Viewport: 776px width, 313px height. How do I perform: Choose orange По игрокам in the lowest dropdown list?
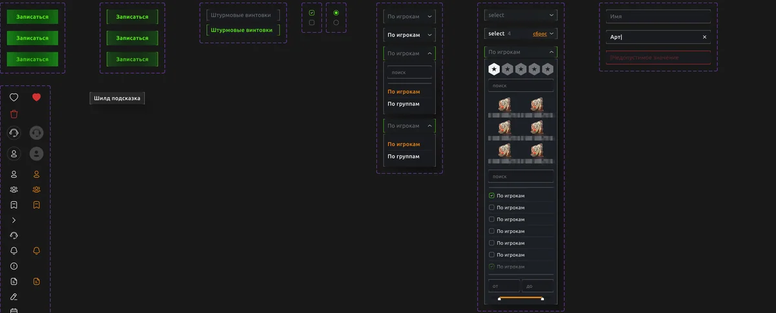404,144
